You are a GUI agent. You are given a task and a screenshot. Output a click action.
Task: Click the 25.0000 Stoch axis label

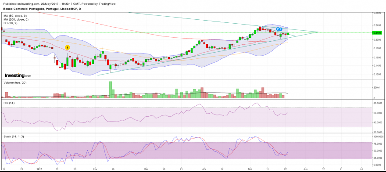377,158
